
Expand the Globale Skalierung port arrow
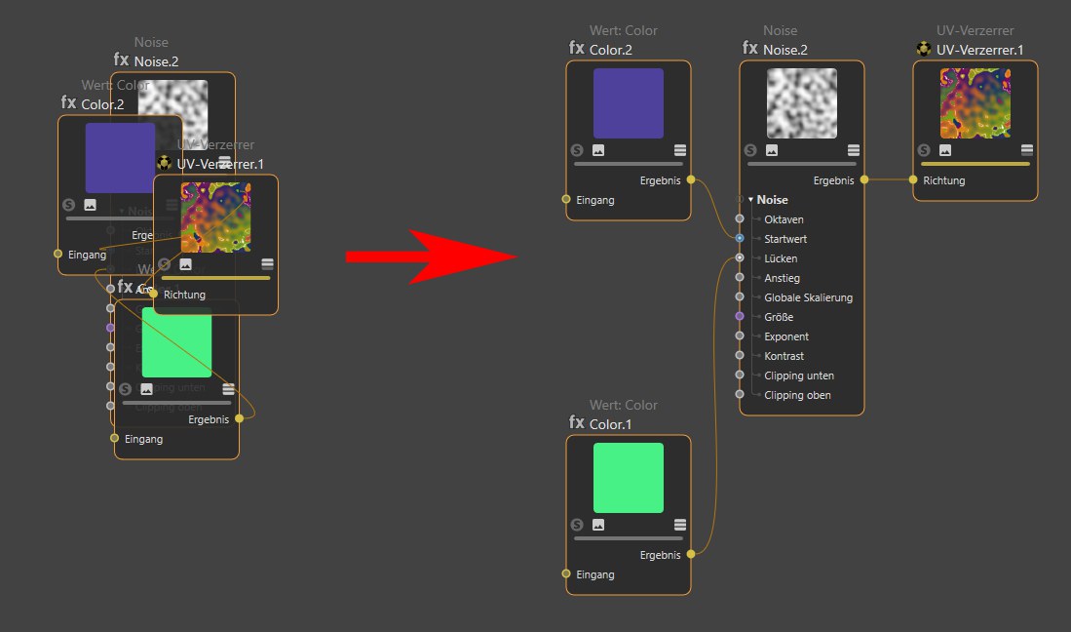tap(757, 297)
